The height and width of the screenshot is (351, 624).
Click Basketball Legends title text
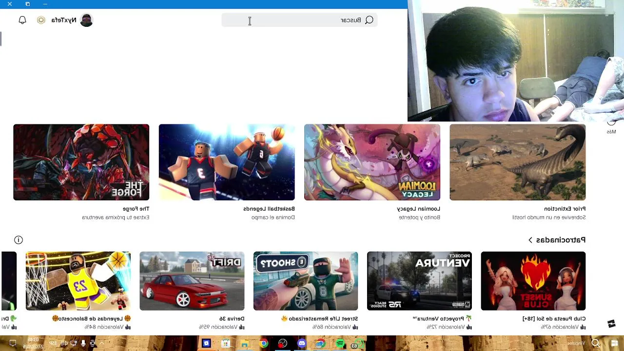pos(269,209)
